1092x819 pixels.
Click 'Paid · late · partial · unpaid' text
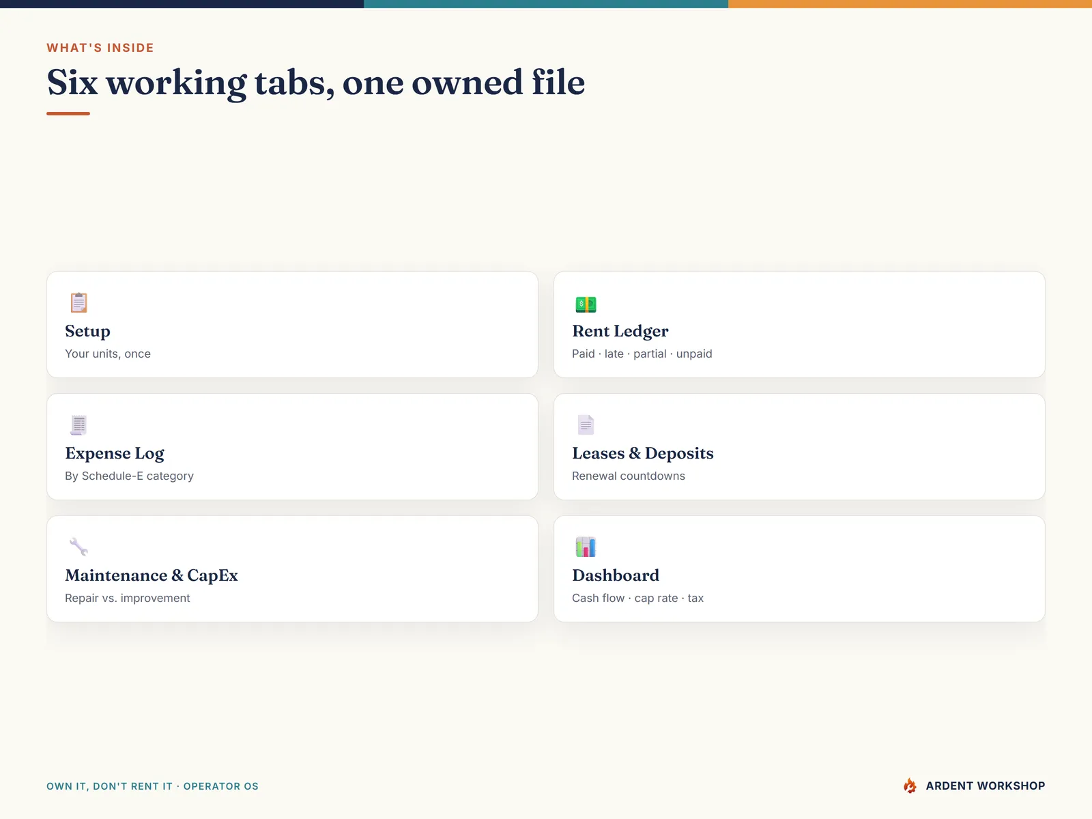(642, 354)
